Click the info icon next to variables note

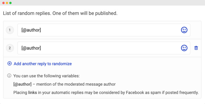pyautogui.click(x=9, y=76)
